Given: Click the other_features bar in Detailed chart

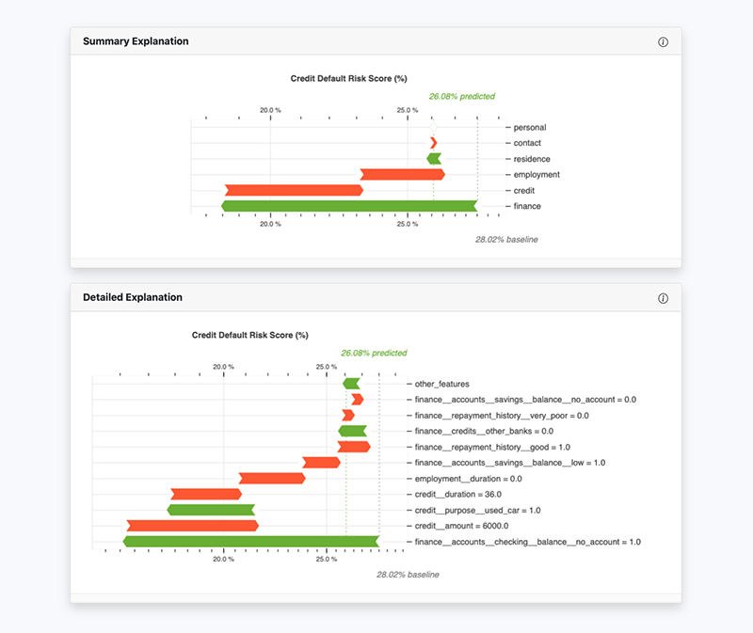Looking at the screenshot, I should 352,383.
